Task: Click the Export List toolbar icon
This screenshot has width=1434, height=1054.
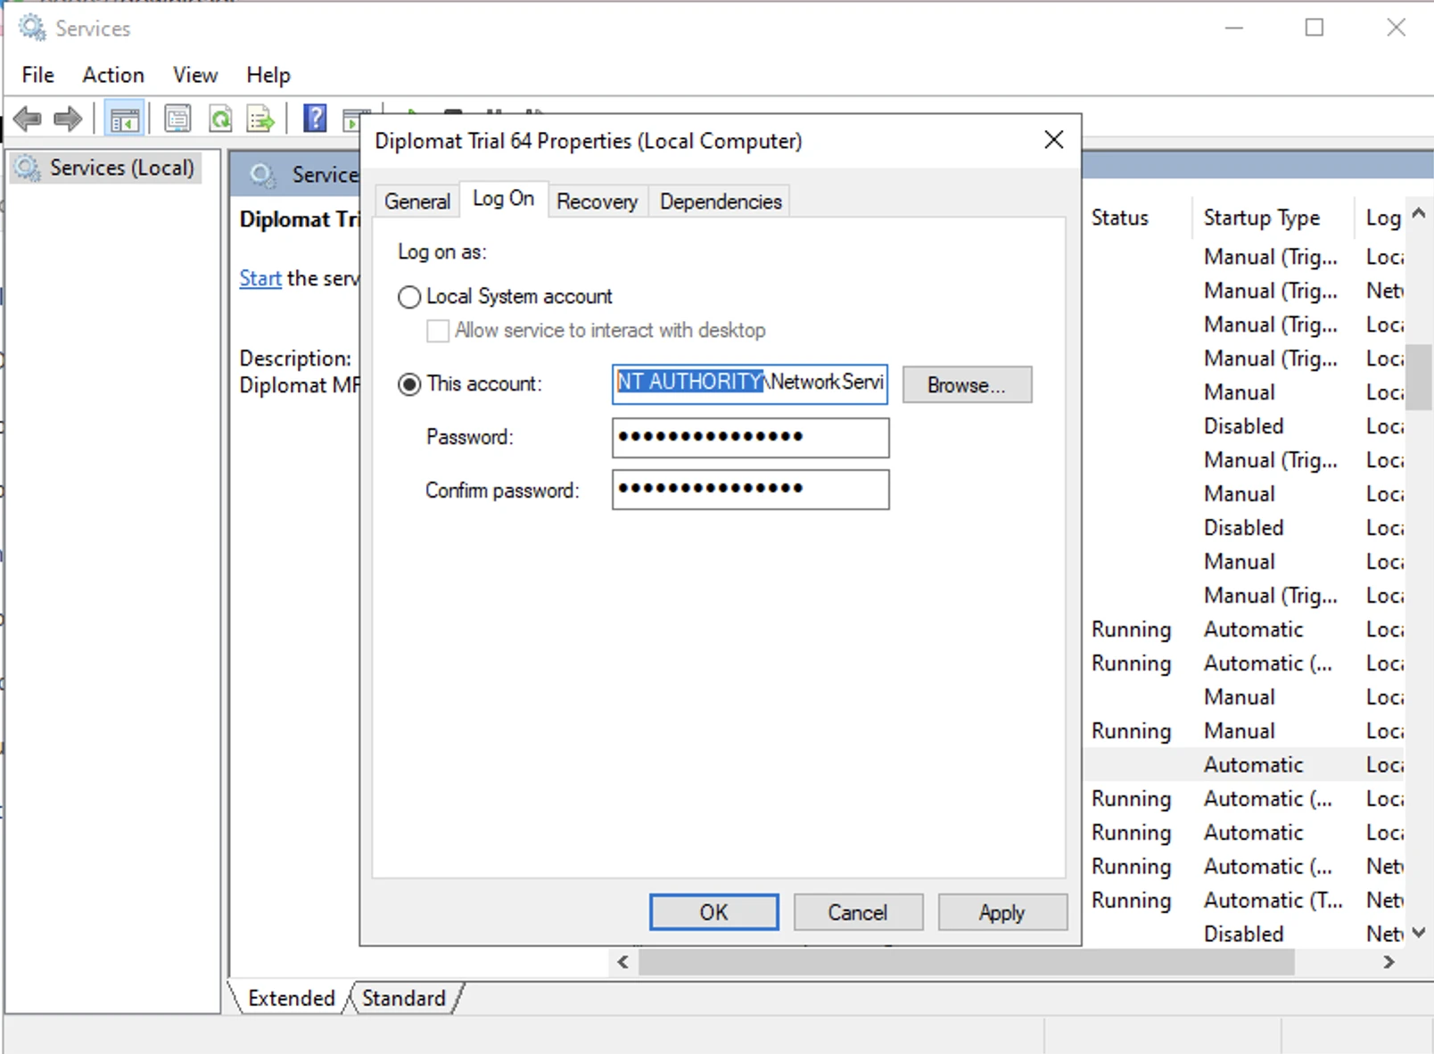Action: 260,118
